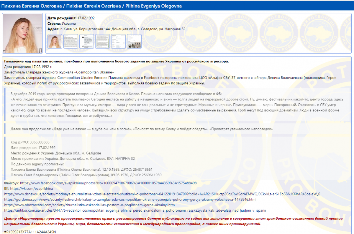Click the 'Фейсбук:' label

pyautogui.click(x=12, y=183)
